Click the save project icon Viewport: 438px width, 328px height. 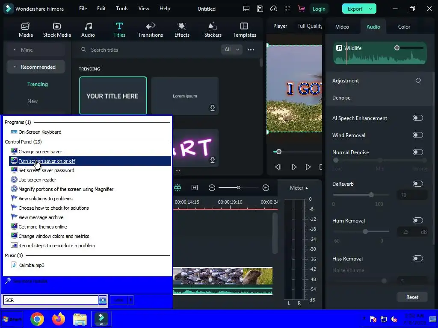tap(260, 9)
